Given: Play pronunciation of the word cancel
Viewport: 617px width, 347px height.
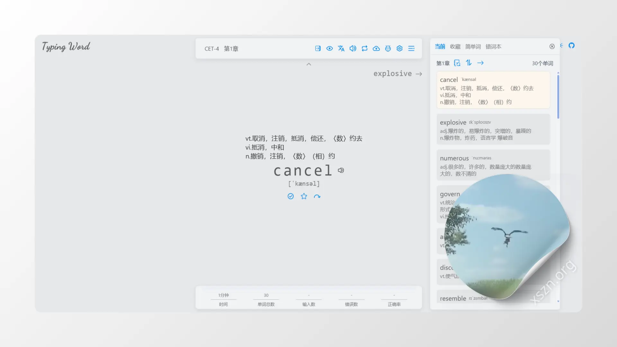Looking at the screenshot, I should click(x=341, y=170).
